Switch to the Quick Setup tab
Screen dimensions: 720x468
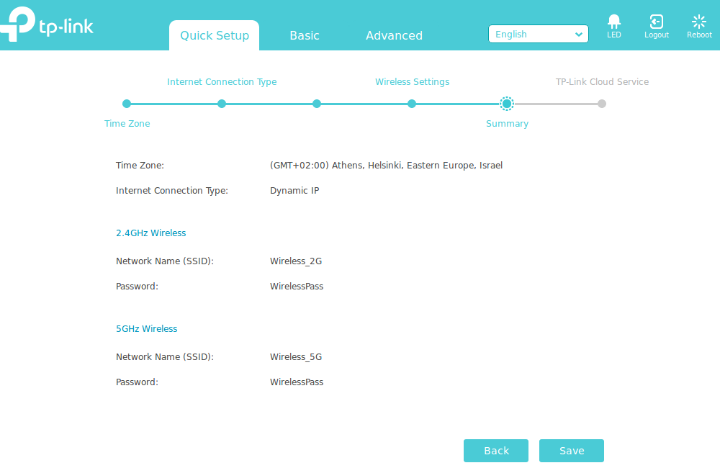214,35
